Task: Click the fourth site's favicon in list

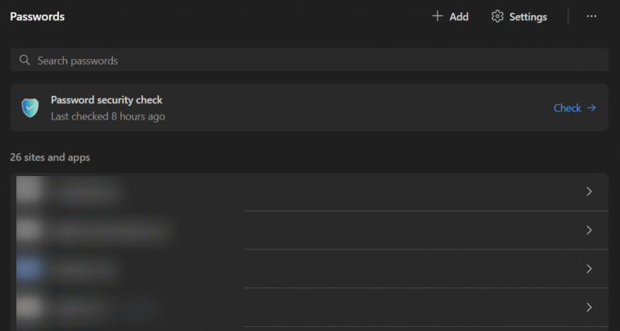Action: [x=30, y=307]
